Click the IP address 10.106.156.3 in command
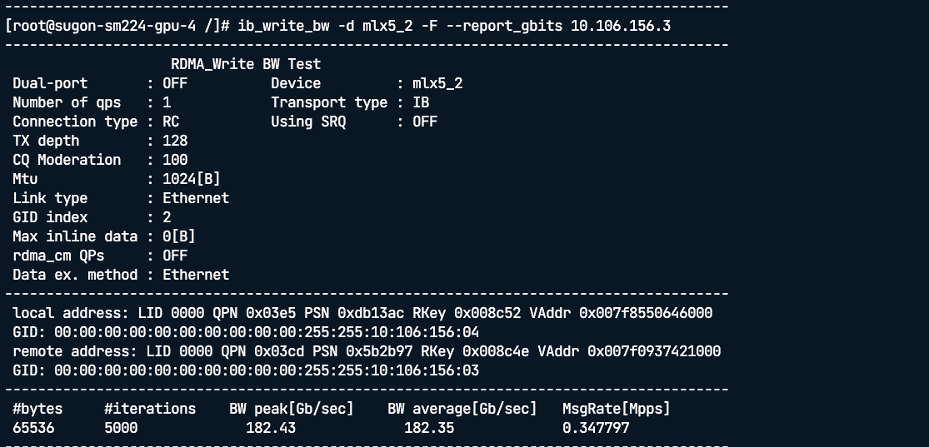The image size is (929, 447). (620, 26)
